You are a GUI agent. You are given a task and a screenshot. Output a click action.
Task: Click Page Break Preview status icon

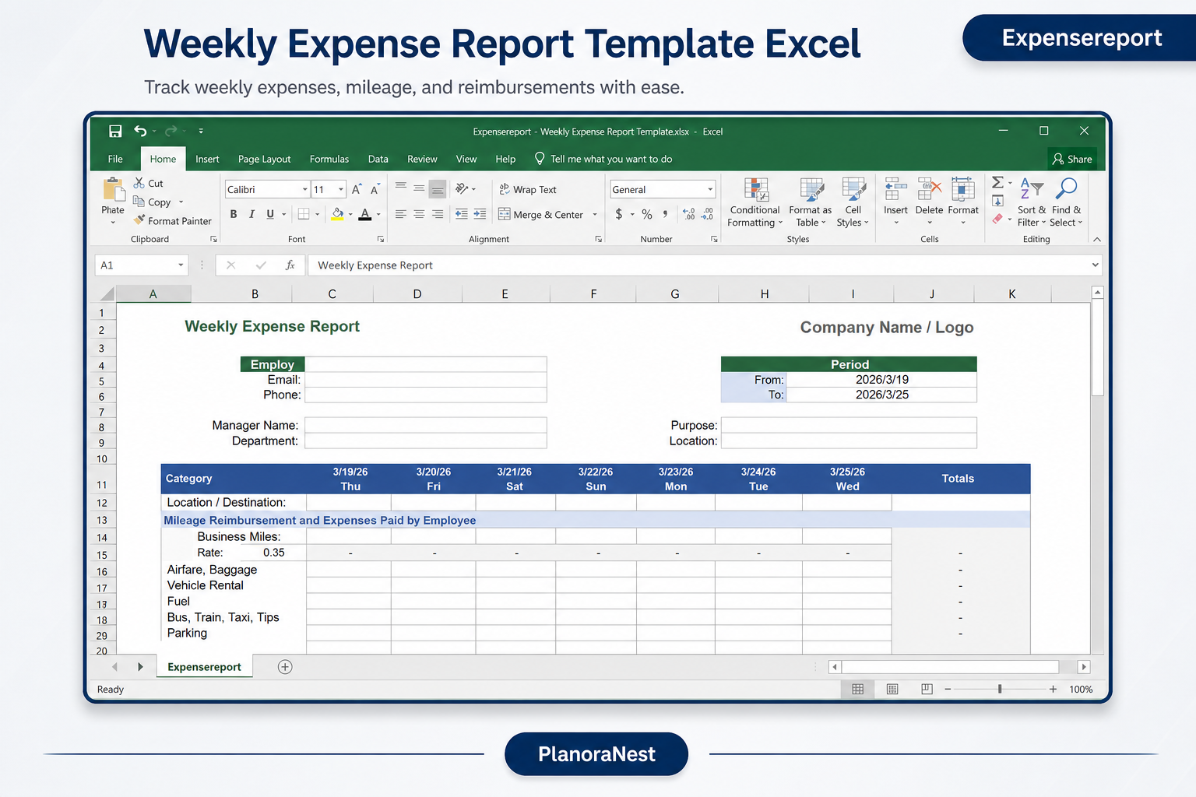pos(927,689)
